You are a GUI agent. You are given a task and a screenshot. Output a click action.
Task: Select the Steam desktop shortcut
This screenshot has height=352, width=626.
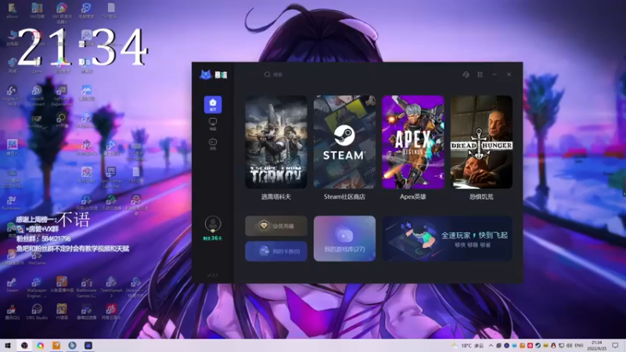tap(12, 285)
